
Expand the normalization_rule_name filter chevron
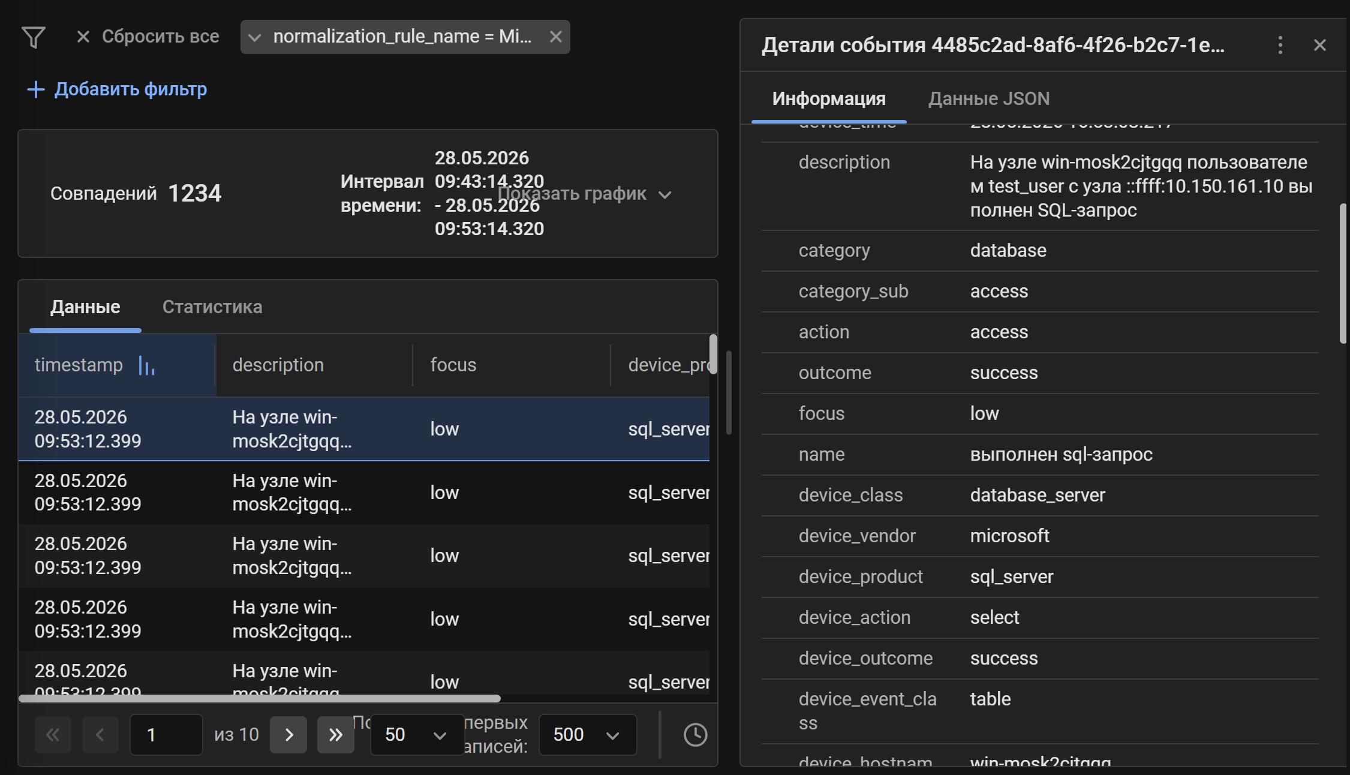[254, 38]
